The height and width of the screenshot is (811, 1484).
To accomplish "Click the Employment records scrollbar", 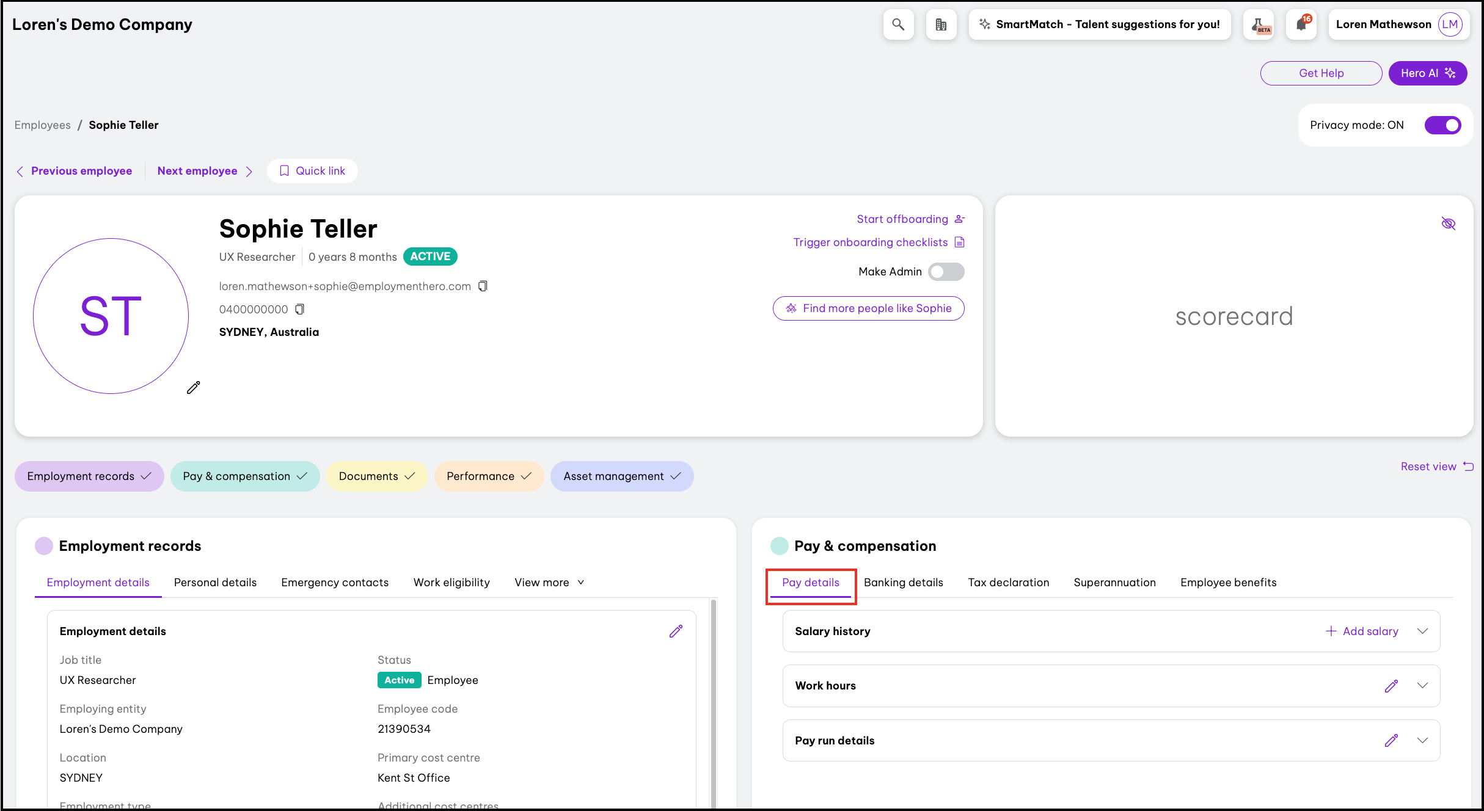I will coord(713,702).
